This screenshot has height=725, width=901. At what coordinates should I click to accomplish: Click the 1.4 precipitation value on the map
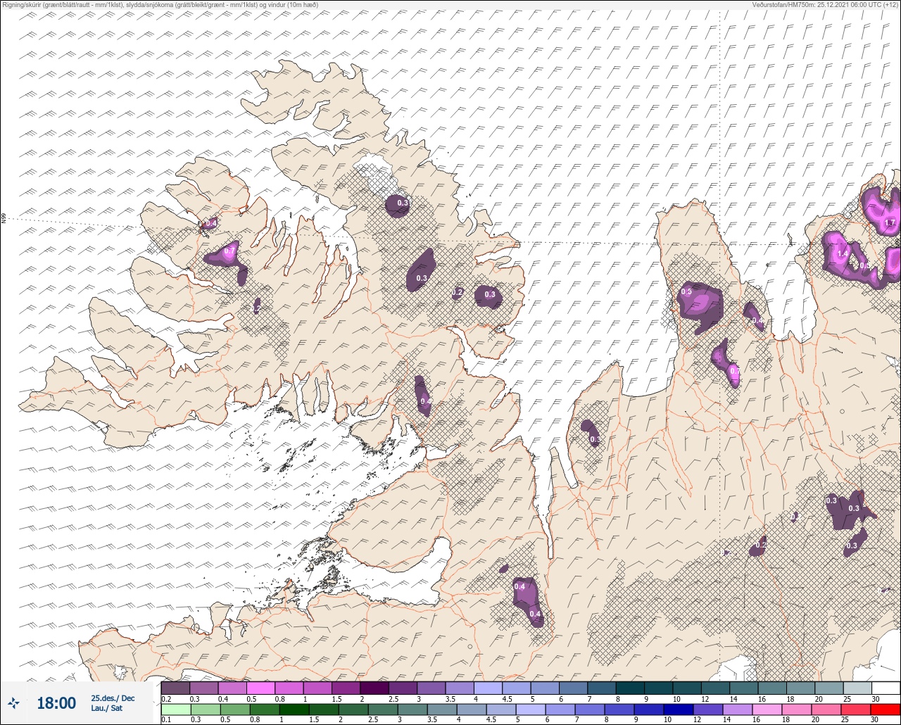(843, 254)
